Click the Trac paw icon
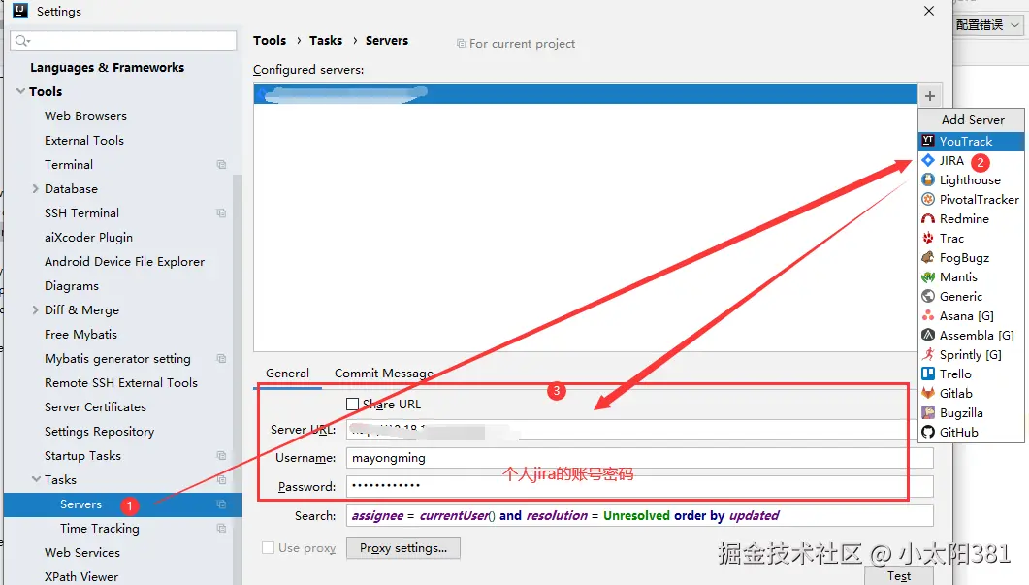 click(928, 238)
